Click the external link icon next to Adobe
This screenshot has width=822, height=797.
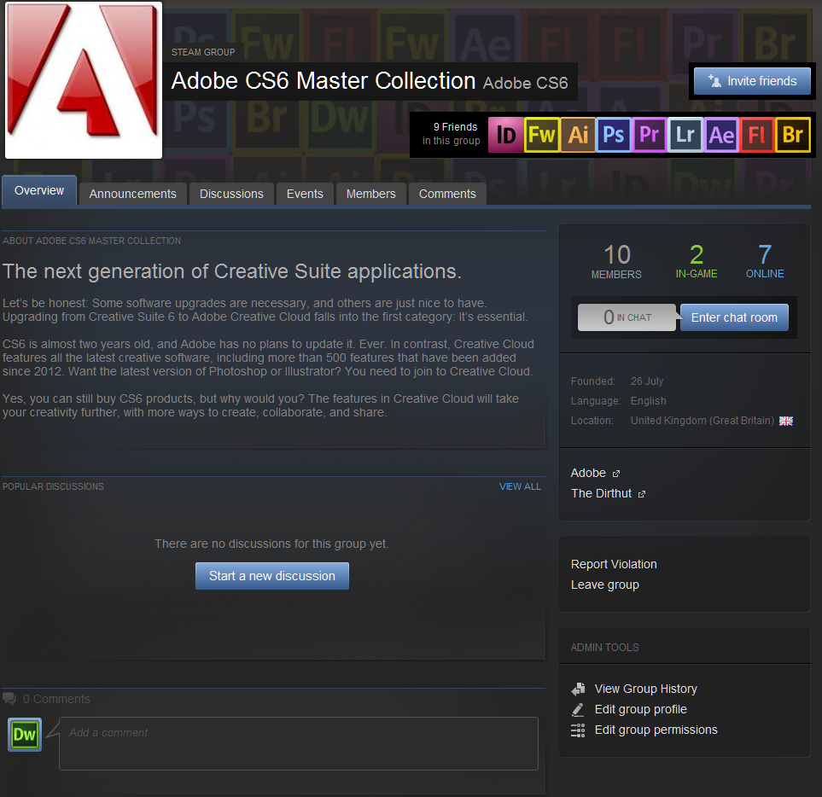[x=616, y=474]
